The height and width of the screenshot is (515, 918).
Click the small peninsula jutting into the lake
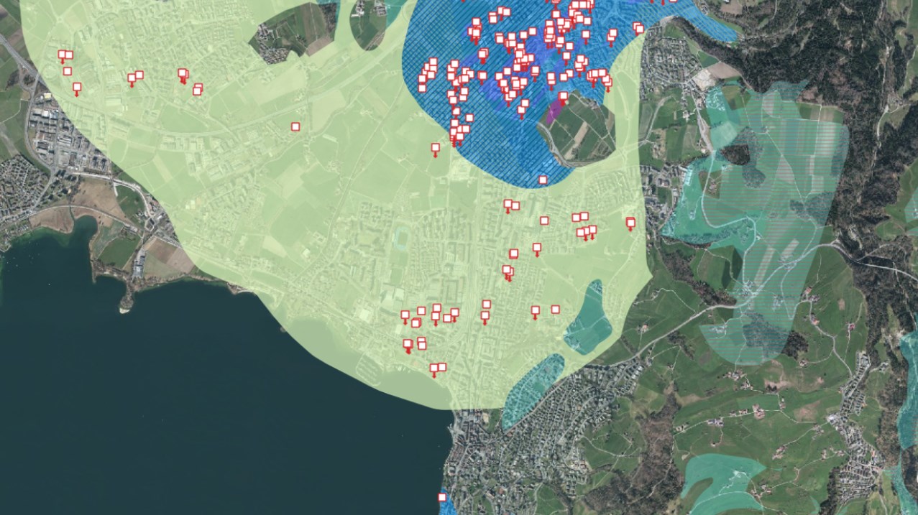[127, 302]
